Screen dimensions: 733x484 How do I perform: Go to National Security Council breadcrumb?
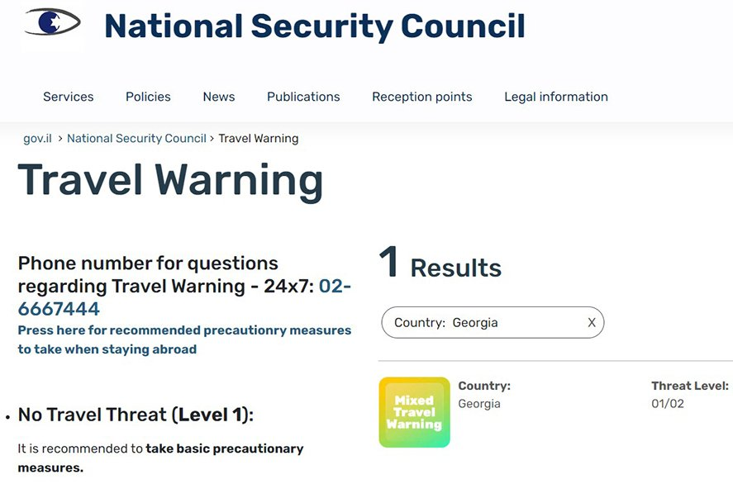click(136, 139)
